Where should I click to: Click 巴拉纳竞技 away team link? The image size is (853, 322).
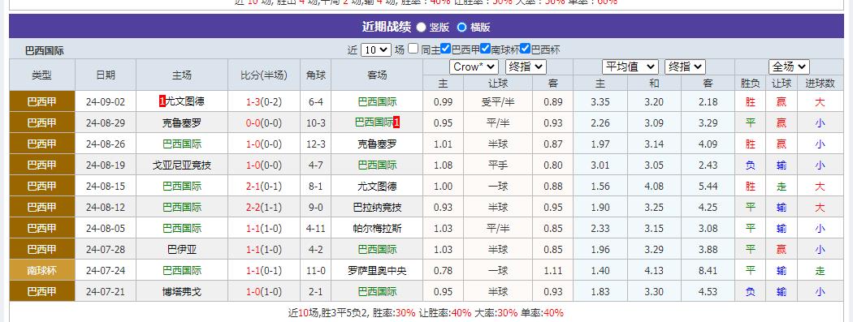377,208
